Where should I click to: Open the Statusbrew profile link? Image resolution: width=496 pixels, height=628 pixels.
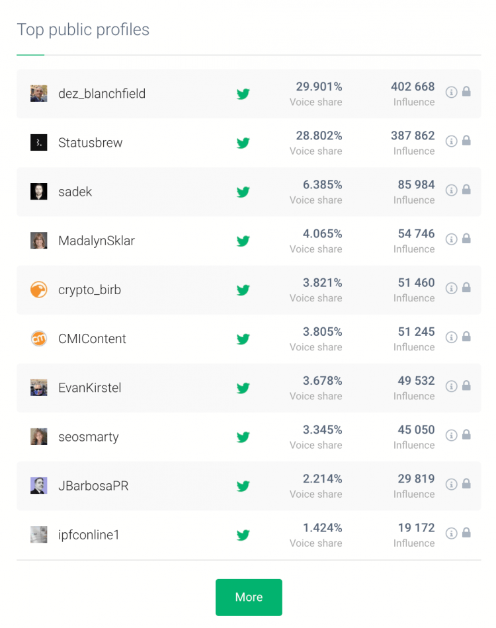pyautogui.click(x=91, y=143)
